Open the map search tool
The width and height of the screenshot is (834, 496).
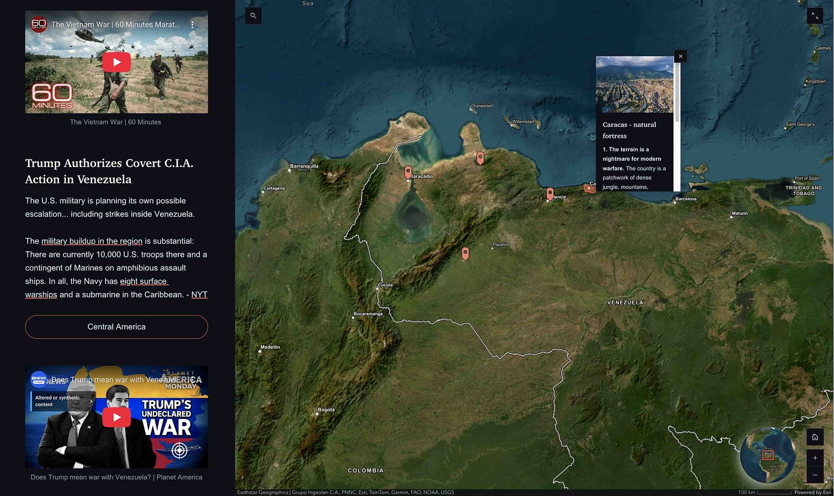pyautogui.click(x=253, y=15)
